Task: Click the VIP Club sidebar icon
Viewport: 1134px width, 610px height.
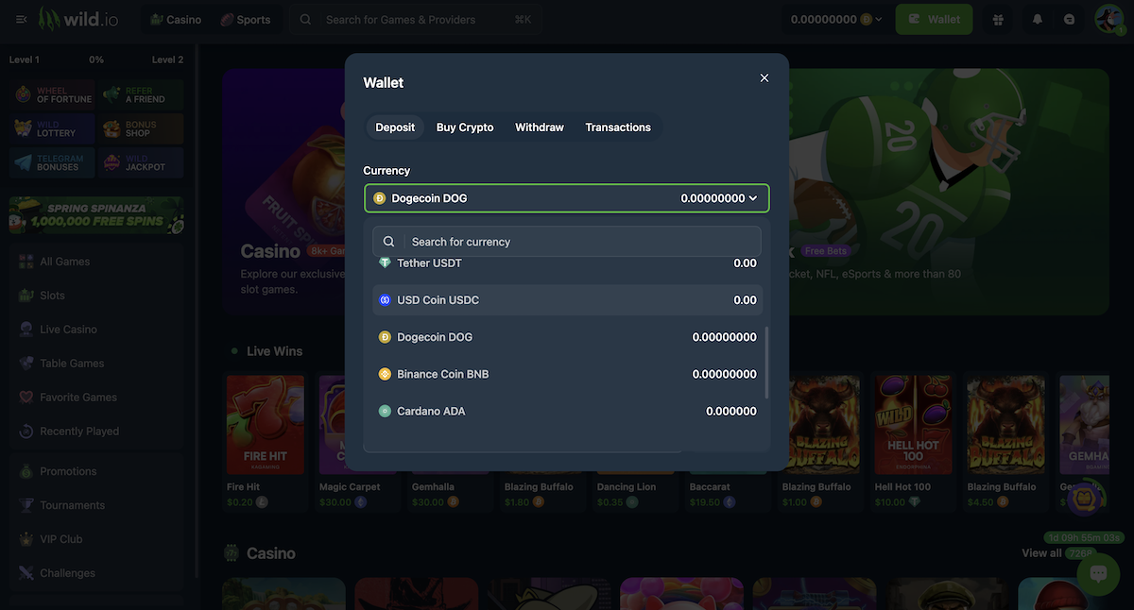Action: [26, 539]
